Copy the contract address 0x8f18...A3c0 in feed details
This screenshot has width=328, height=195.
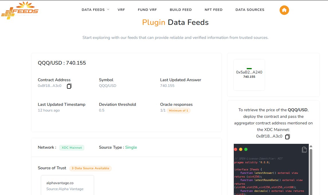pyautogui.click(x=69, y=86)
